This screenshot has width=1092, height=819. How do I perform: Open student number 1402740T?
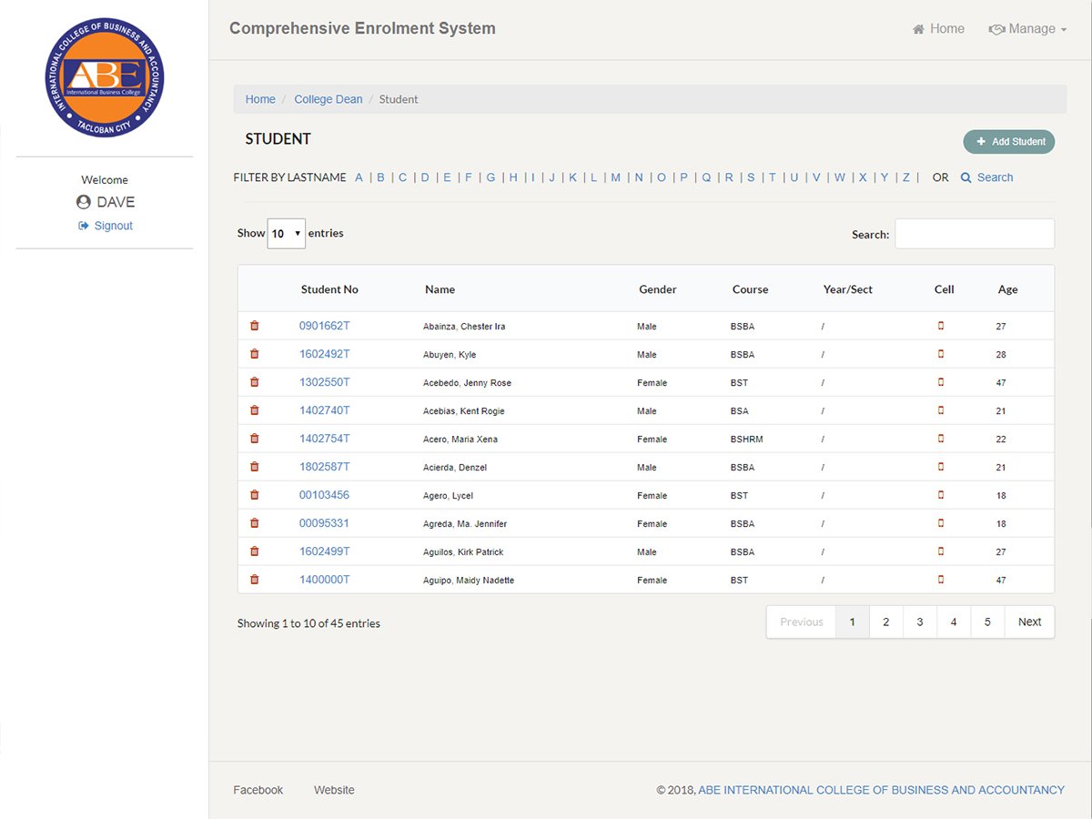click(325, 410)
